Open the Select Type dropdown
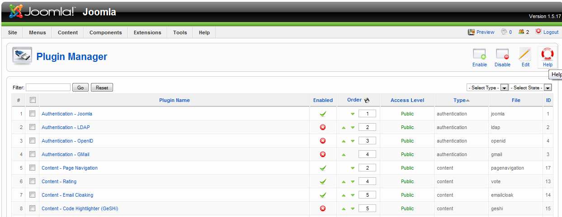 coord(487,88)
